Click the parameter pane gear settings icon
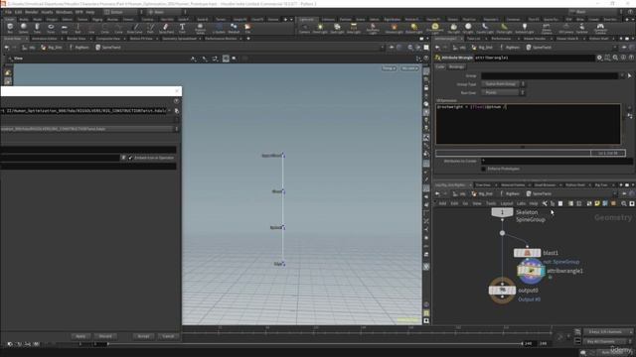 pos(599,58)
